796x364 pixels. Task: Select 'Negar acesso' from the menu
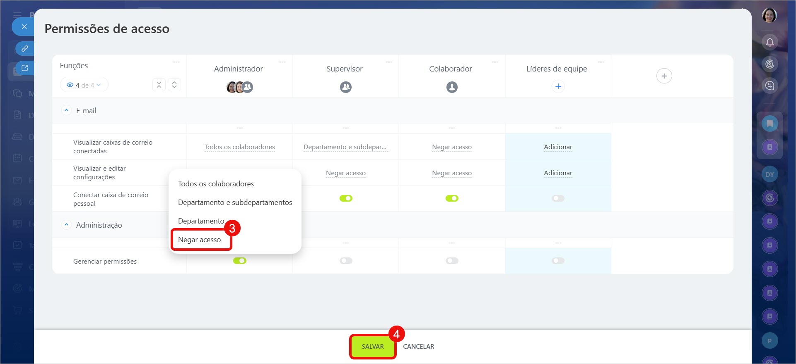click(x=200, y=240)
